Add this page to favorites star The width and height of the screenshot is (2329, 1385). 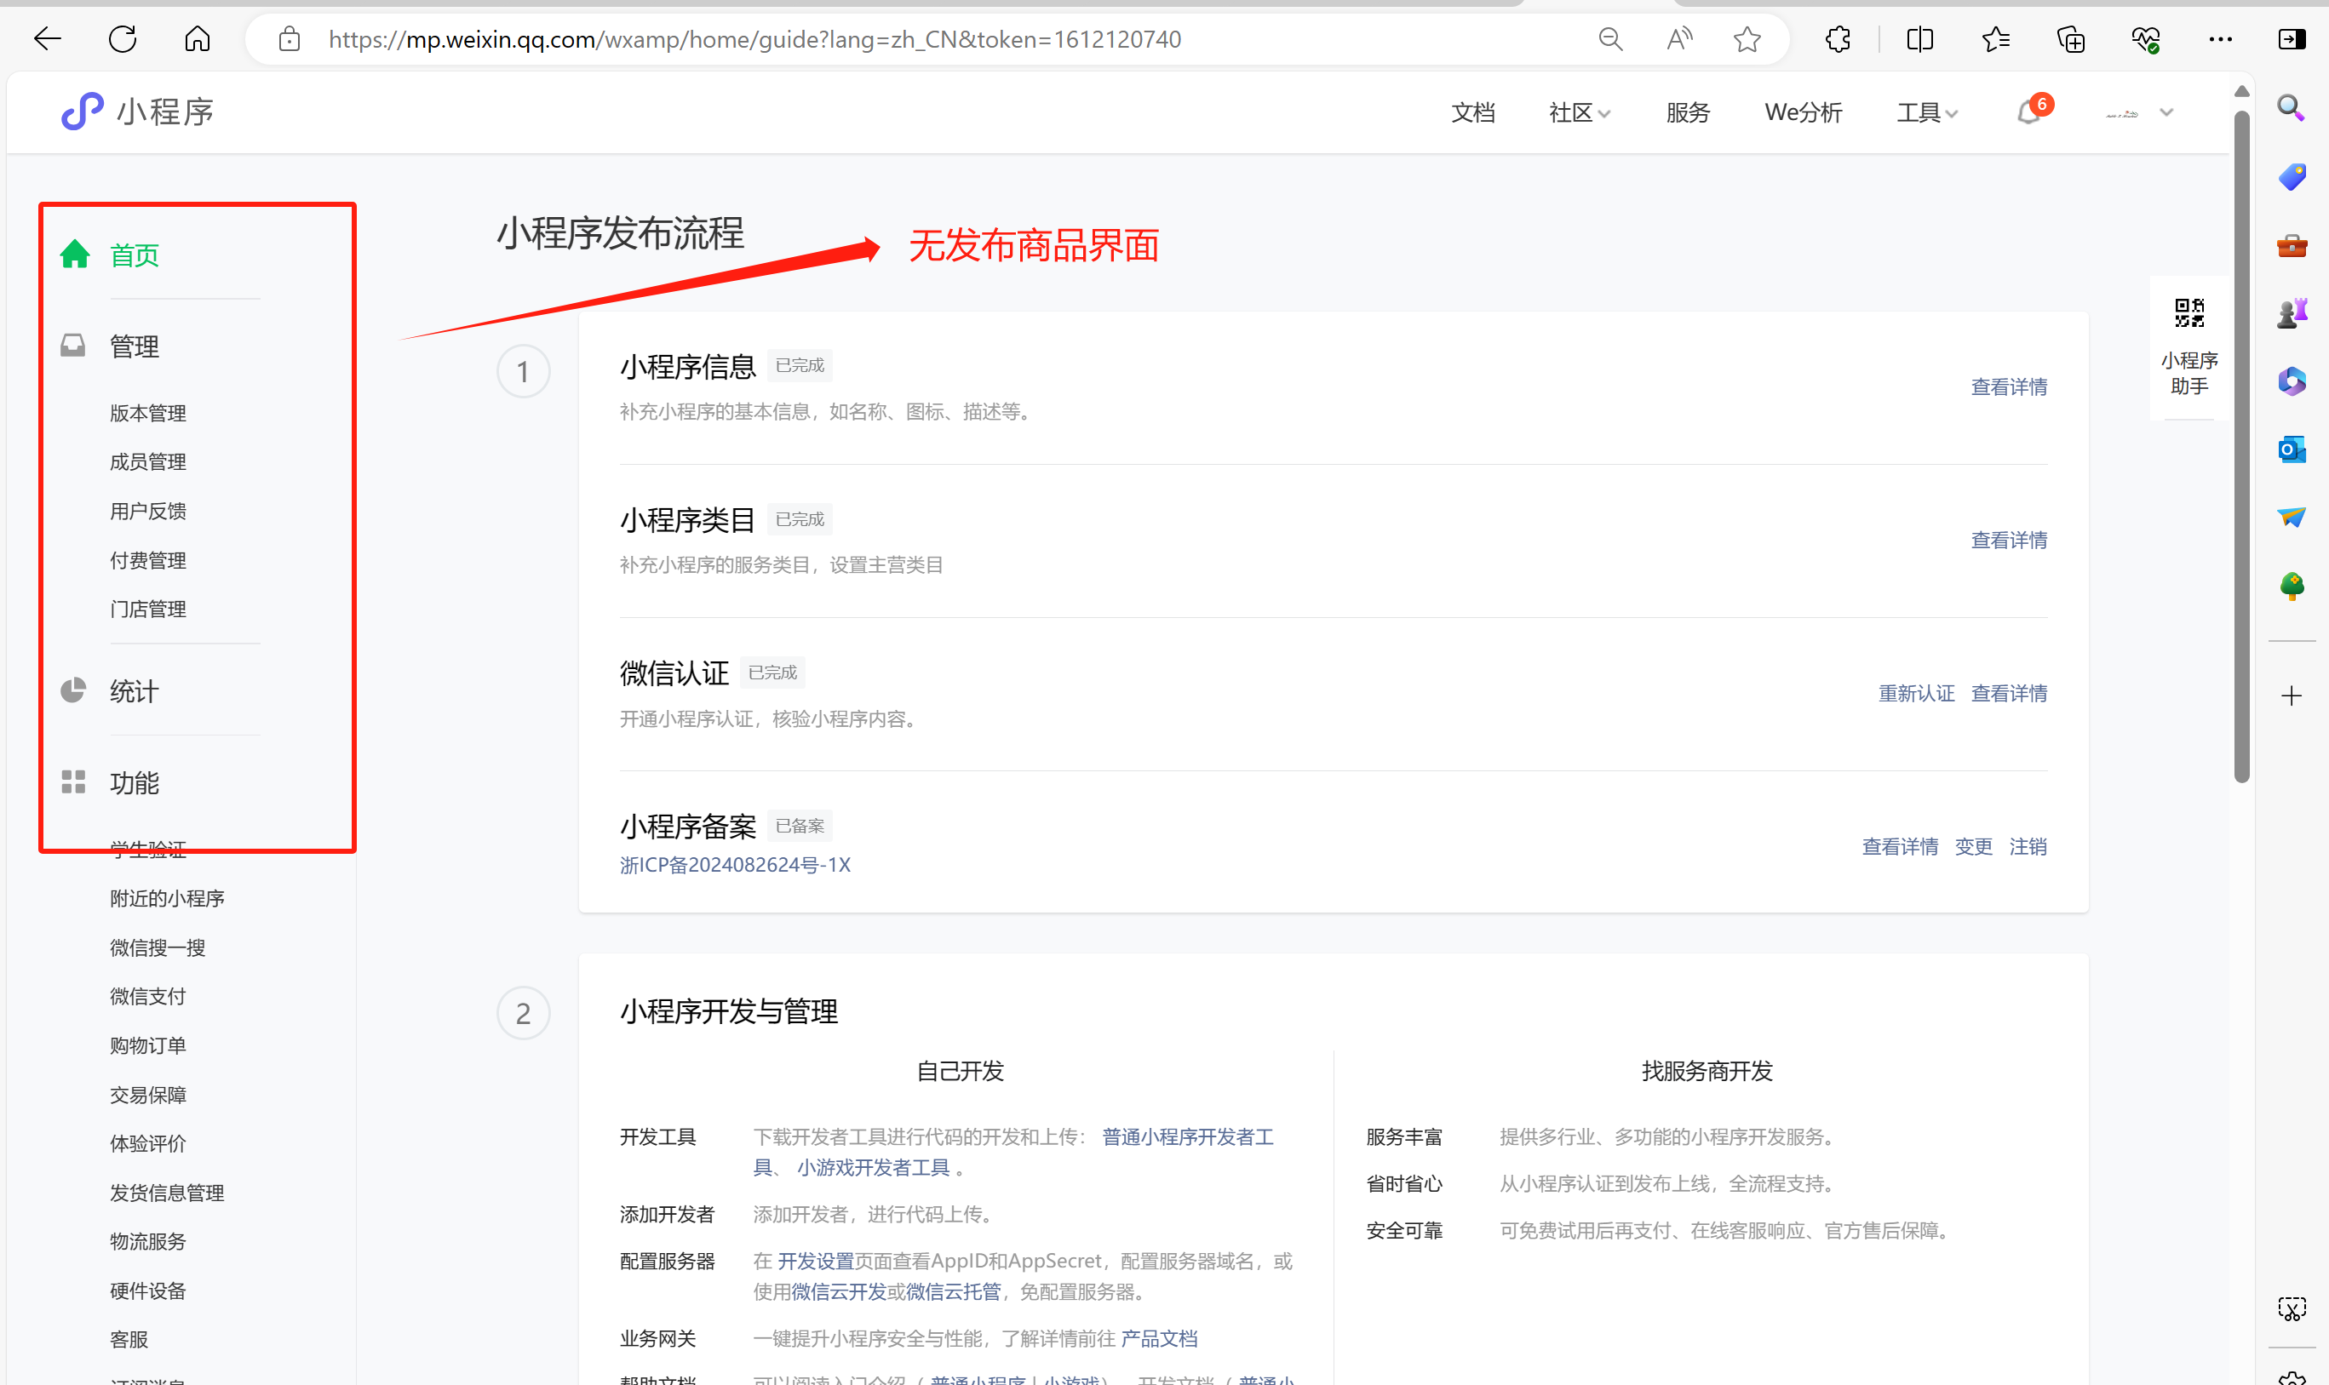(x=1747, y=39)
